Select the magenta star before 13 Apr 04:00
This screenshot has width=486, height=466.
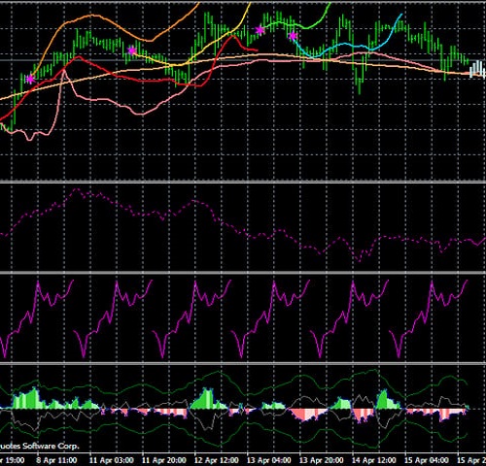(x=260, y=30)
